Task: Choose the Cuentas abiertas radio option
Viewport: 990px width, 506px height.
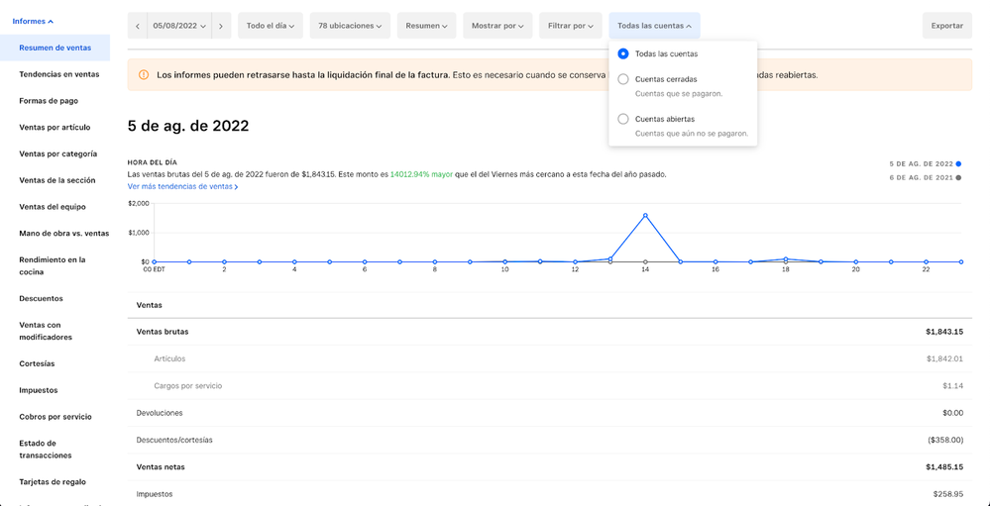Action: point(623,119)
